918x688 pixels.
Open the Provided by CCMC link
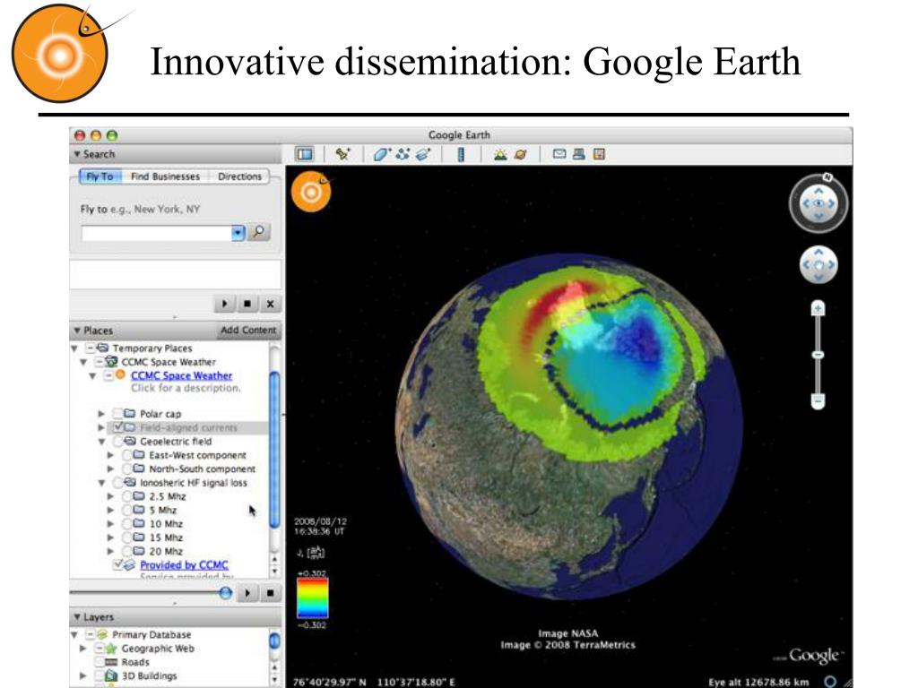tap(184, 565)
